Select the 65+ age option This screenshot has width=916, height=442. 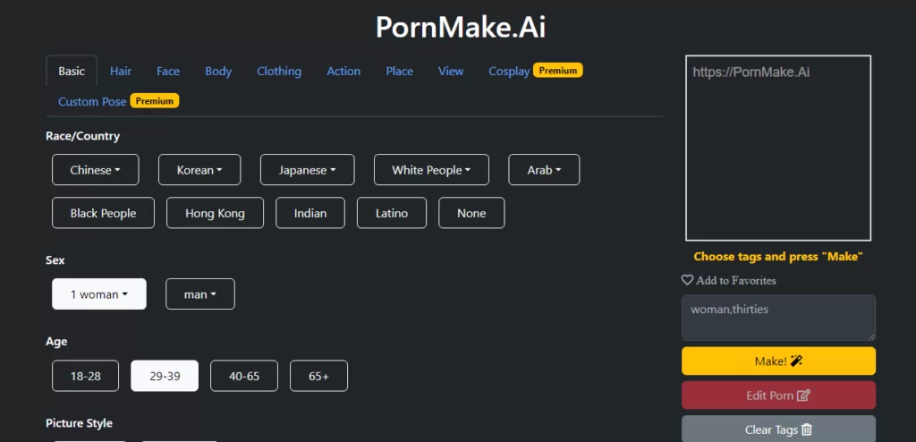(319, 376)
